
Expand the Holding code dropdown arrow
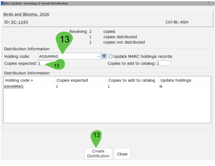coord(98,56)
